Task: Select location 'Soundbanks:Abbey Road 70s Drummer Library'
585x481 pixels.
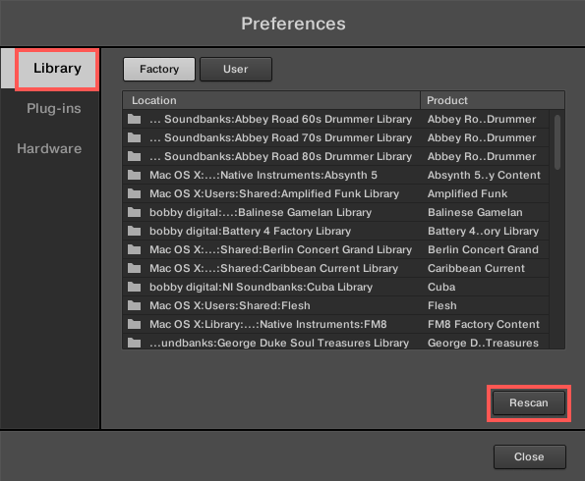Action: [280, 137]
